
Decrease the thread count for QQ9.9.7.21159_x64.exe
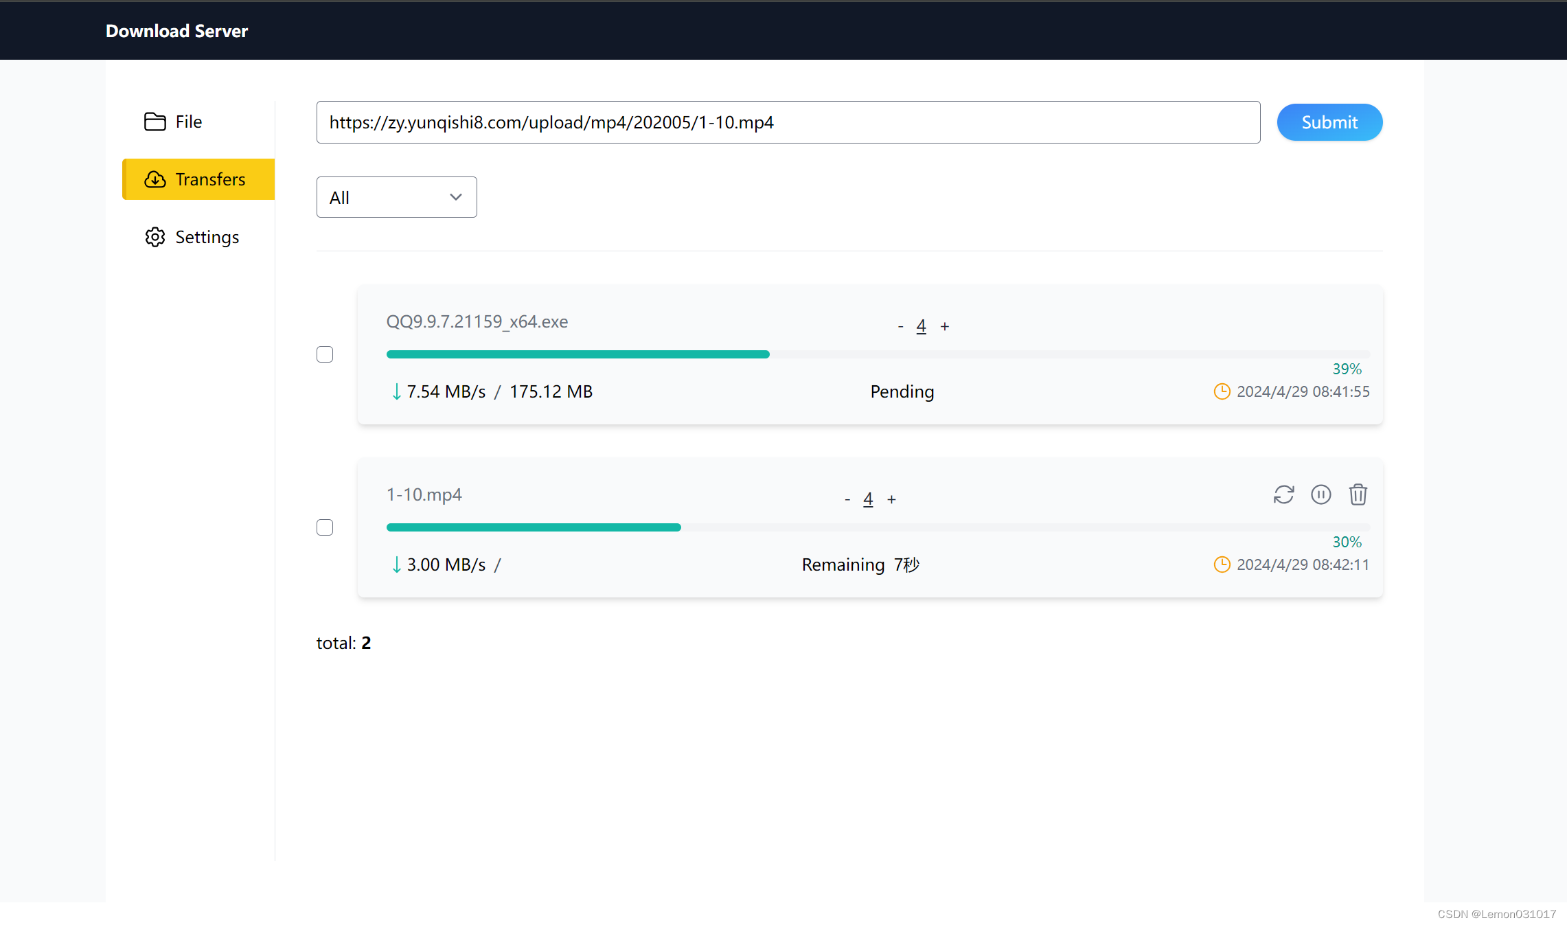900,327
